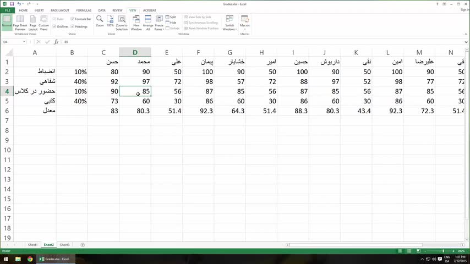Click Normal view icon in status bar
Screen dimensions: 470x264
400,251
